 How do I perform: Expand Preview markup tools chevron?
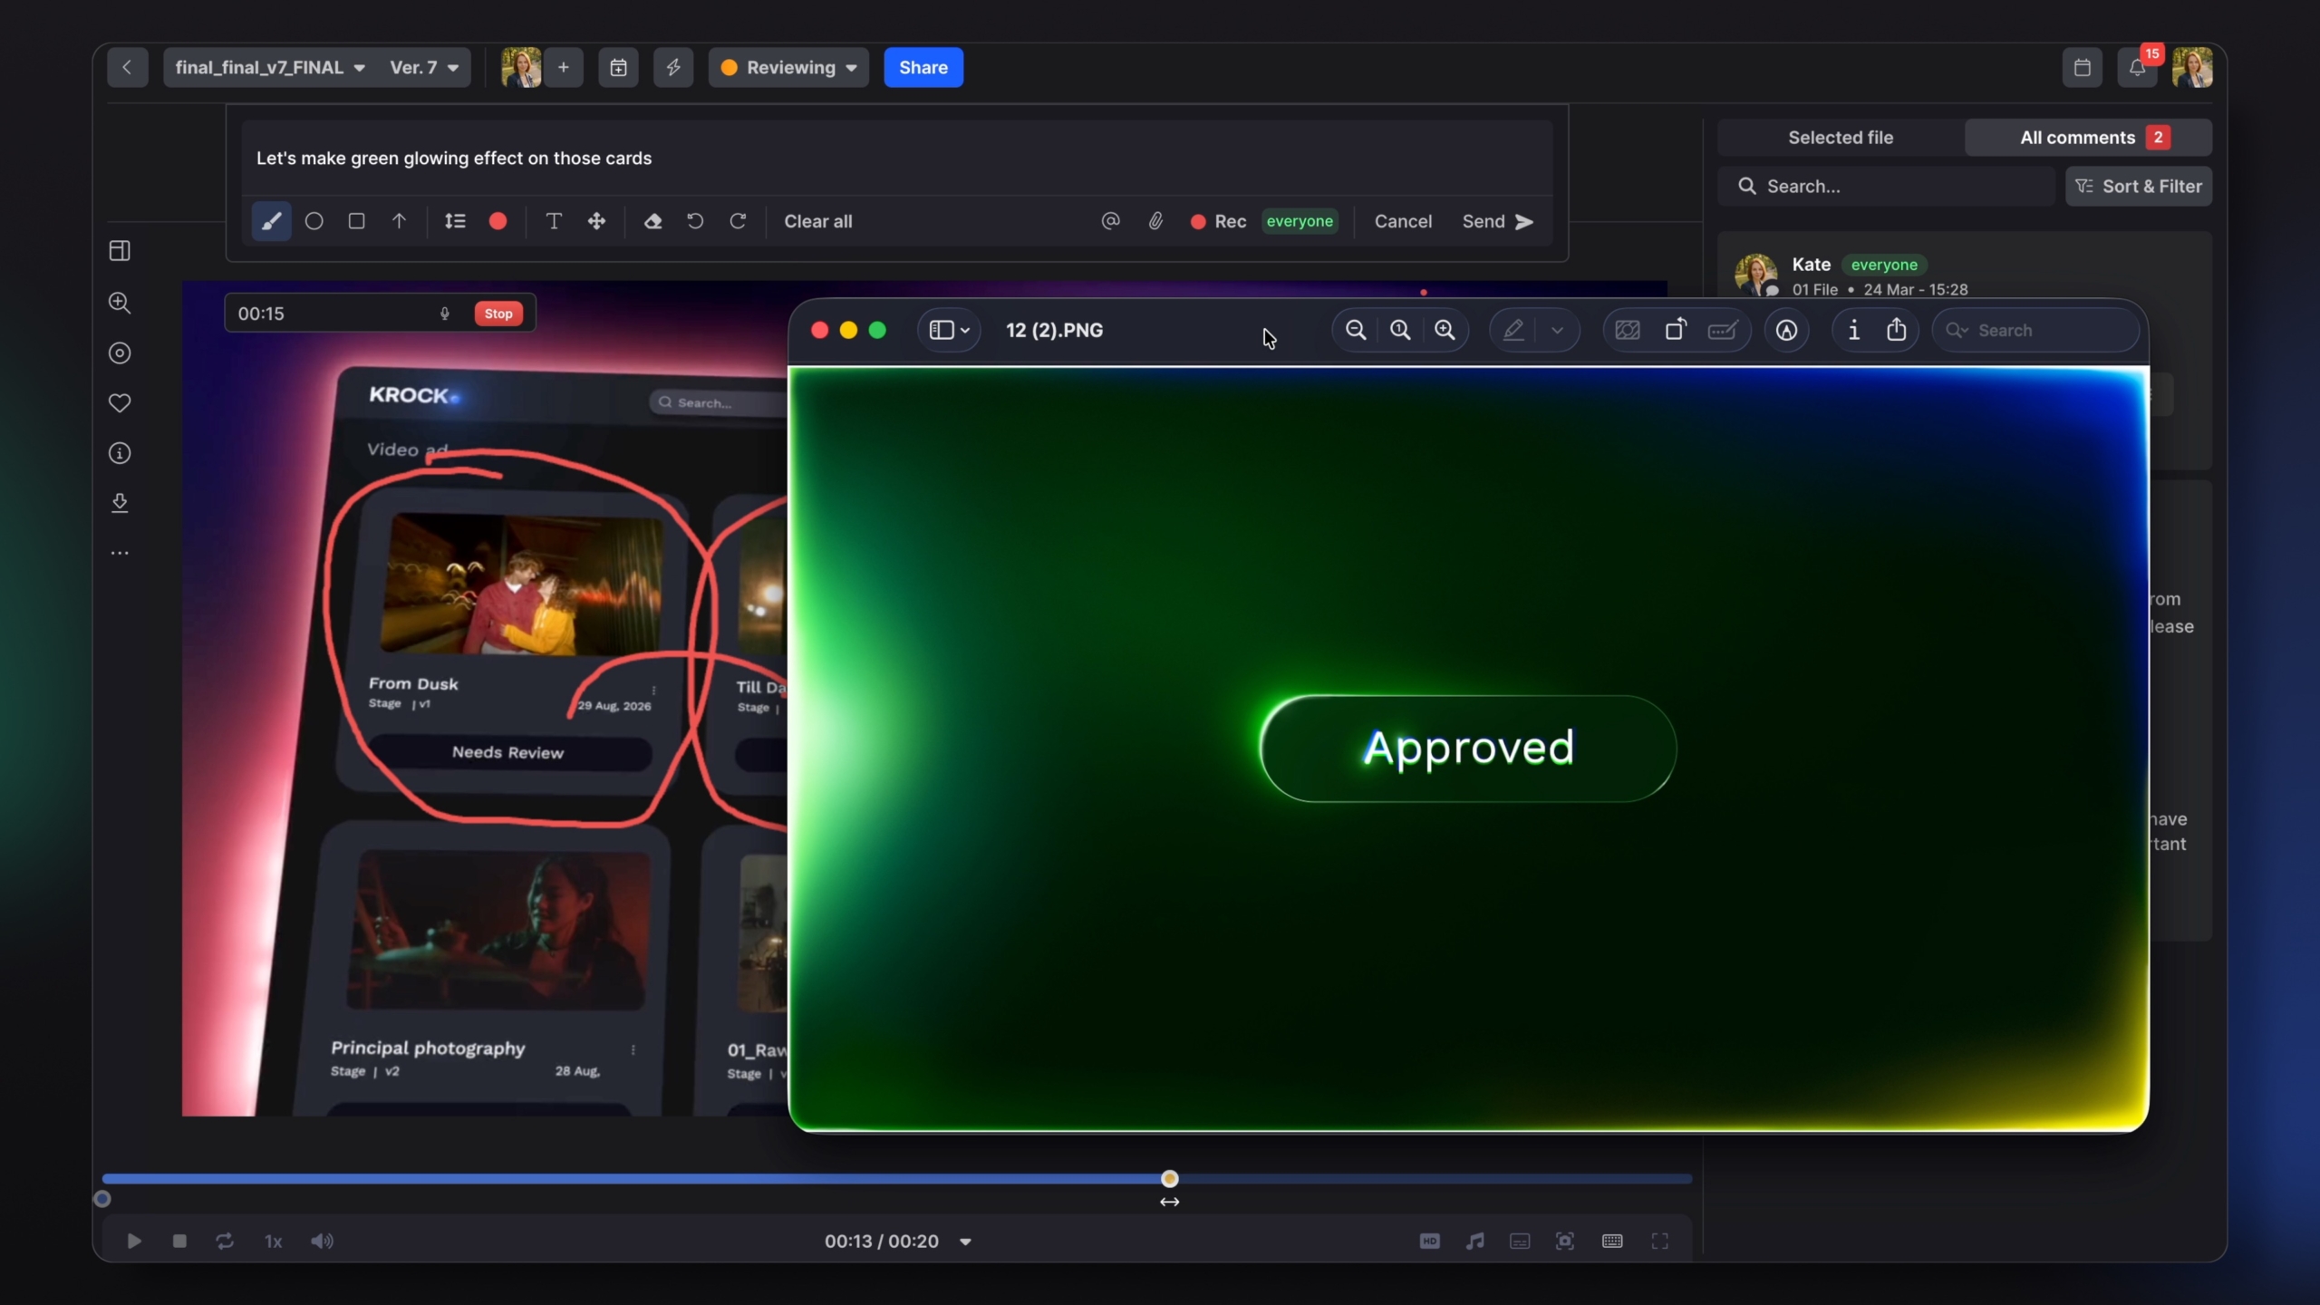point(1557,330)
